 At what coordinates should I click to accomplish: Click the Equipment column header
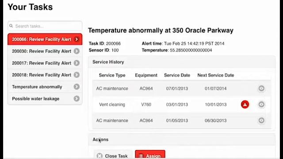146,75
